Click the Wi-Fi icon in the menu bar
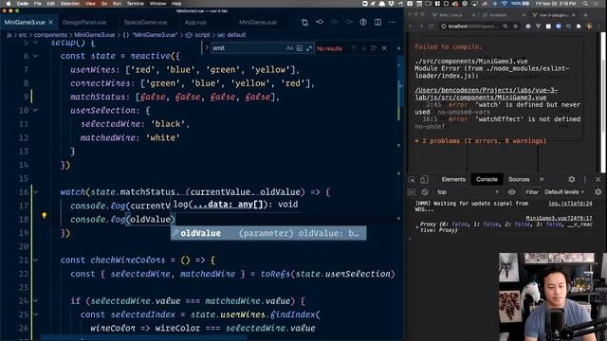 [x=505, y=4]
